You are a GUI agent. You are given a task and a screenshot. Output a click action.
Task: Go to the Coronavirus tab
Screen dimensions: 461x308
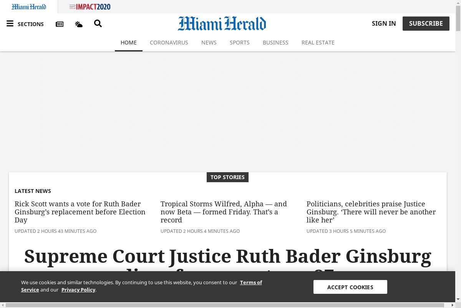tap(169, 43)
